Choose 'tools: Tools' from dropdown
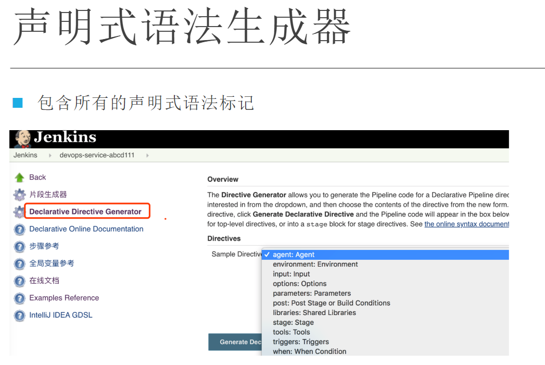This screenshot has height=365, width=545. (x=386, y=333)
